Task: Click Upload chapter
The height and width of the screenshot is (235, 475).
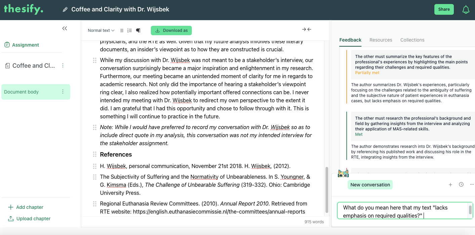Action: 29,219
